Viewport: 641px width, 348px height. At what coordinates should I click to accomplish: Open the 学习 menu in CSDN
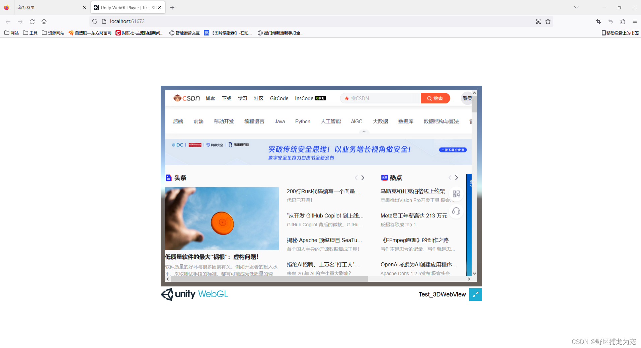[243, 98]
